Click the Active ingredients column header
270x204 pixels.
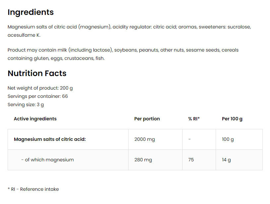point(35,119)
